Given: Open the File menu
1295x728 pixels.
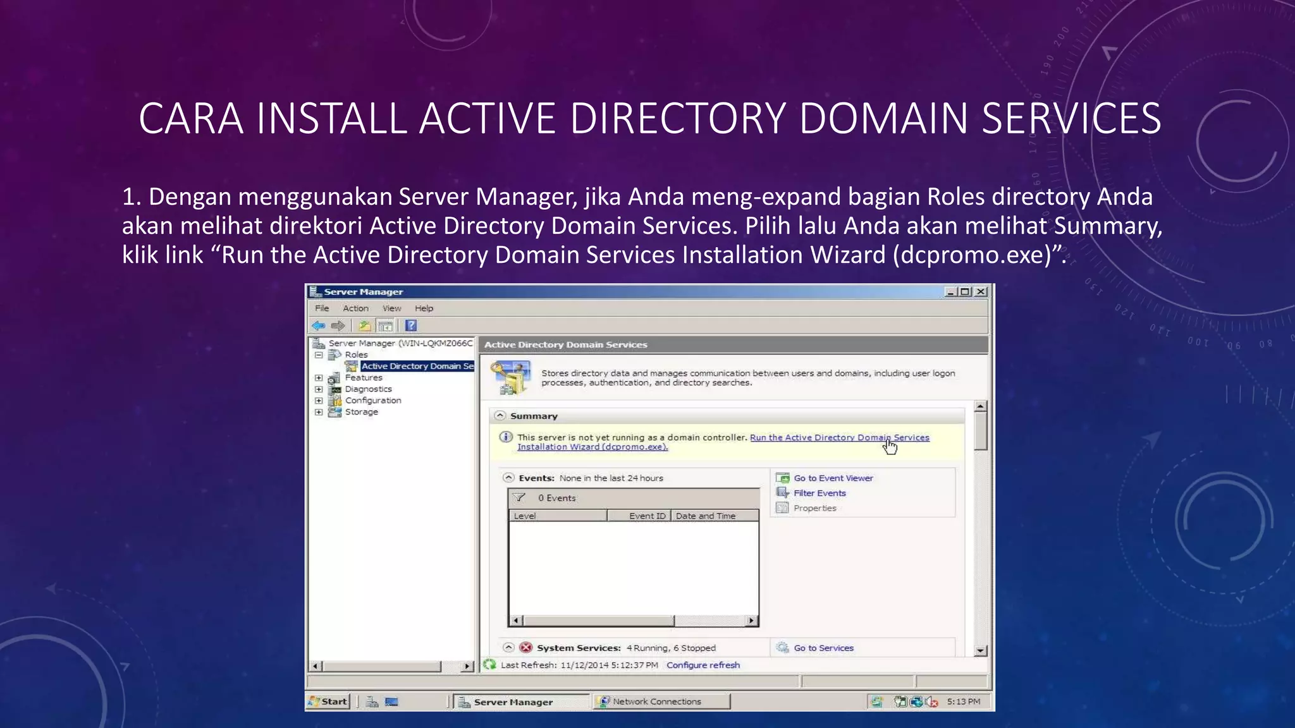Looking at the screenshot, I should coord(322,308).
